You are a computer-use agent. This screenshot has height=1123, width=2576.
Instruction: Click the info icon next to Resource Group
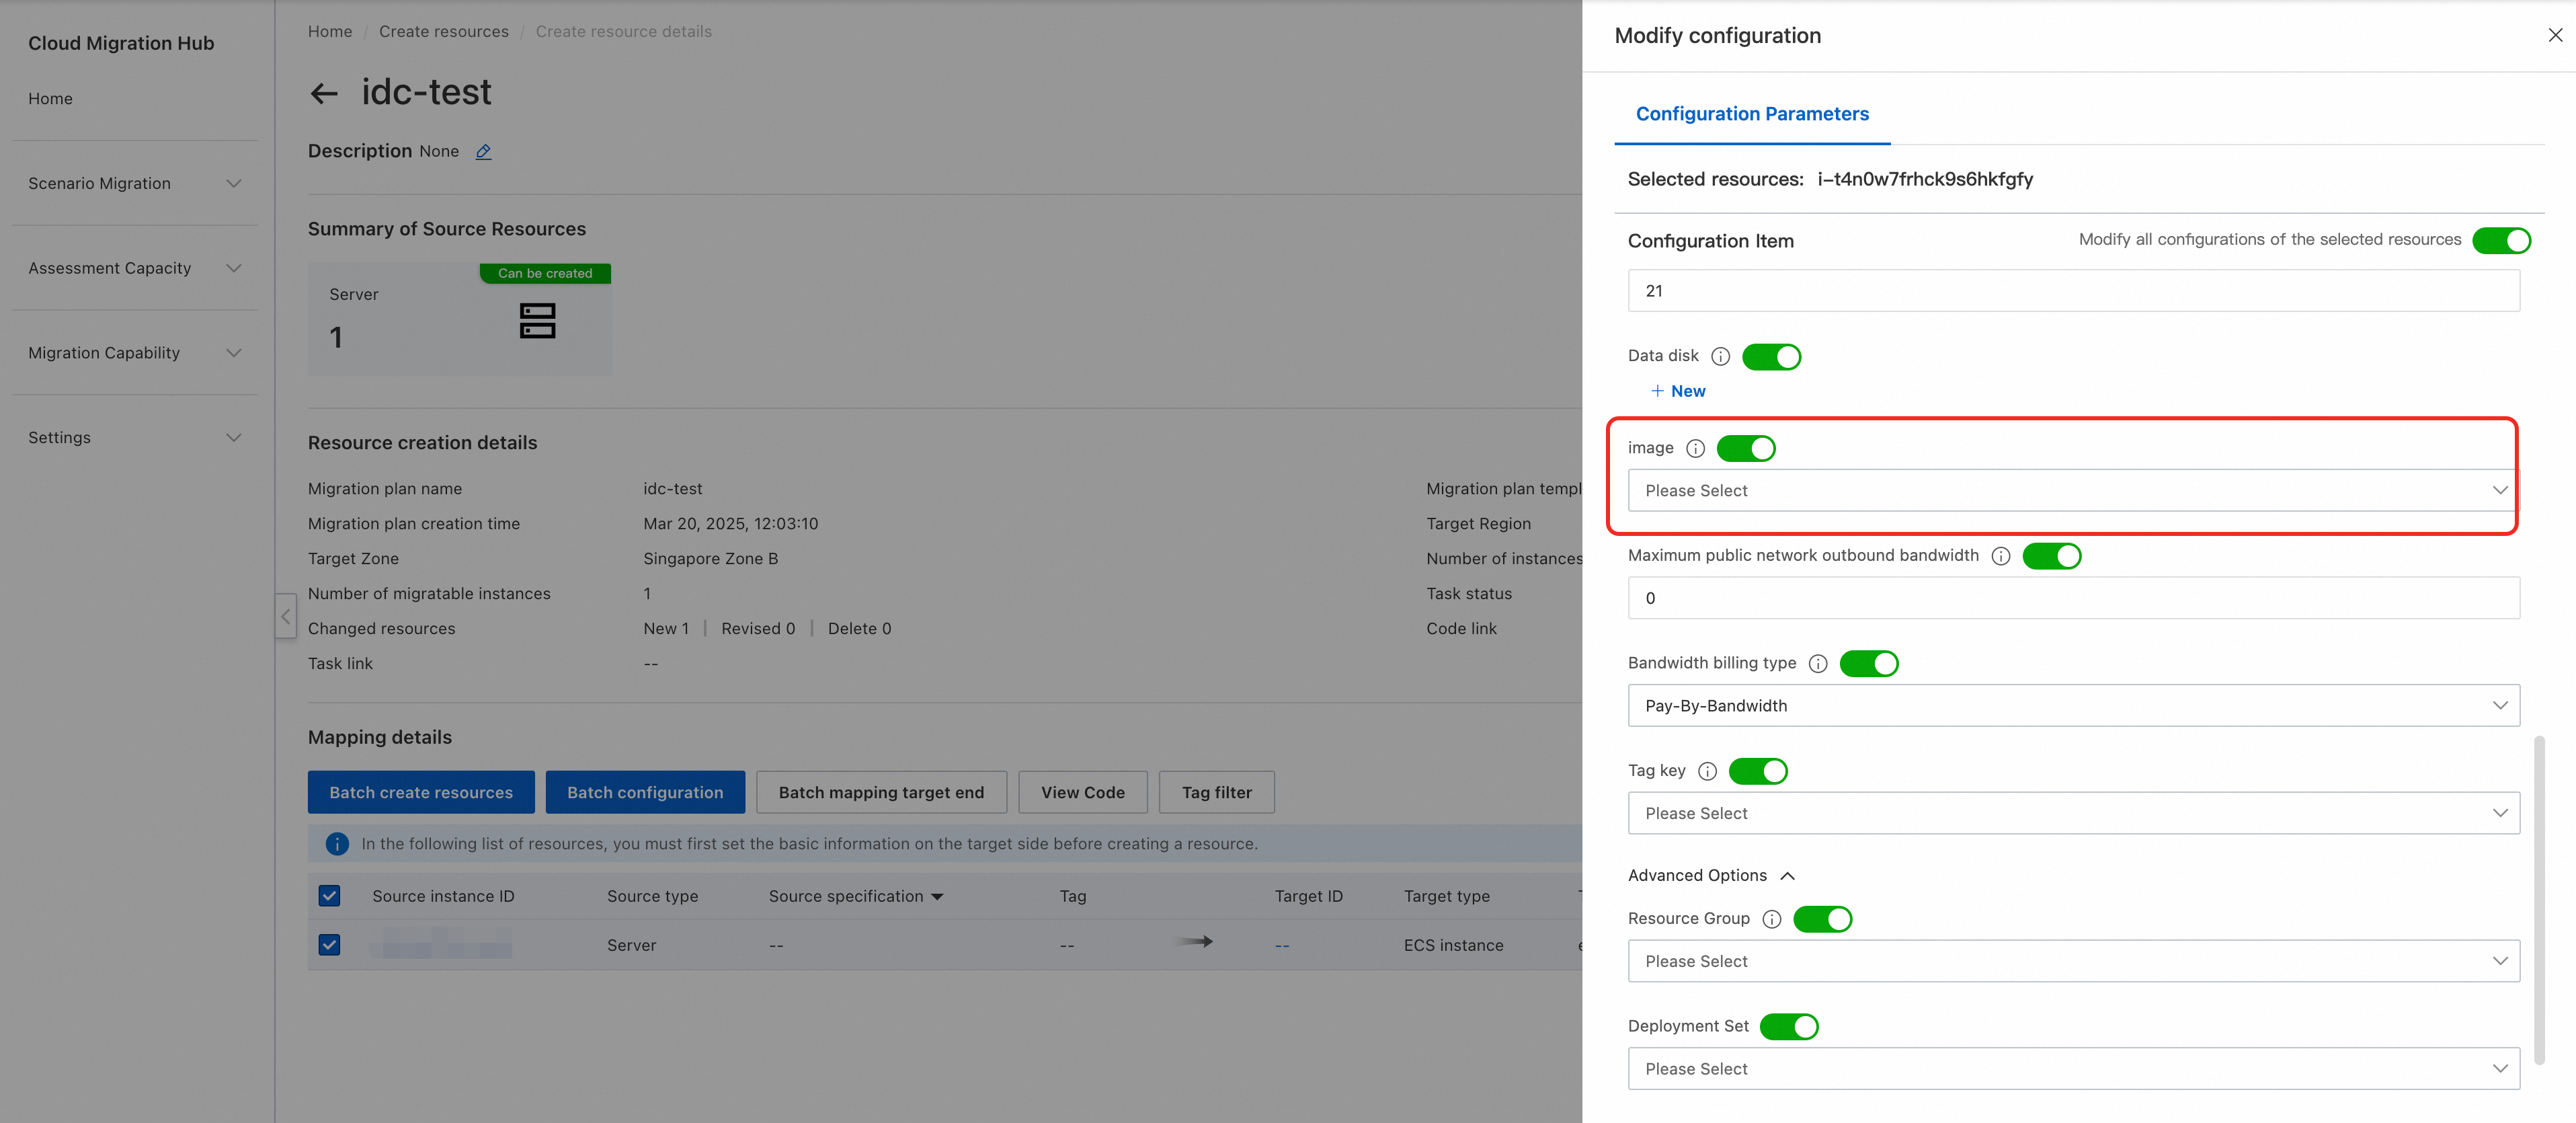(x=1771, y=919)
